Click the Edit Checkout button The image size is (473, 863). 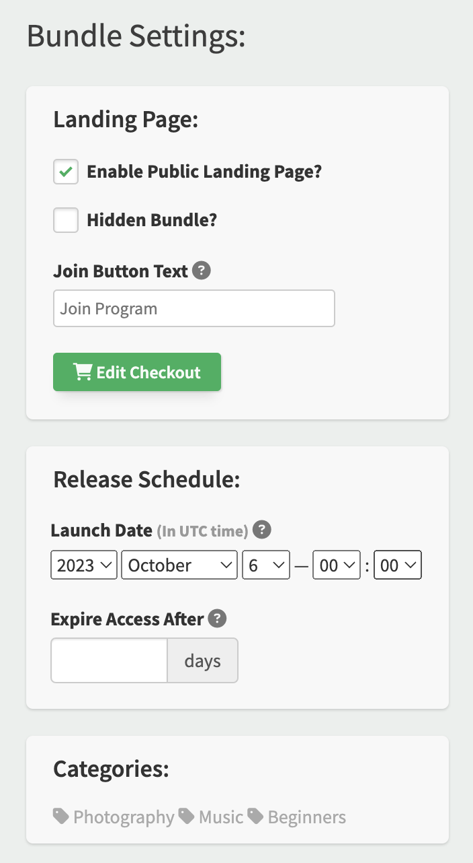click(x=137, y=372)
